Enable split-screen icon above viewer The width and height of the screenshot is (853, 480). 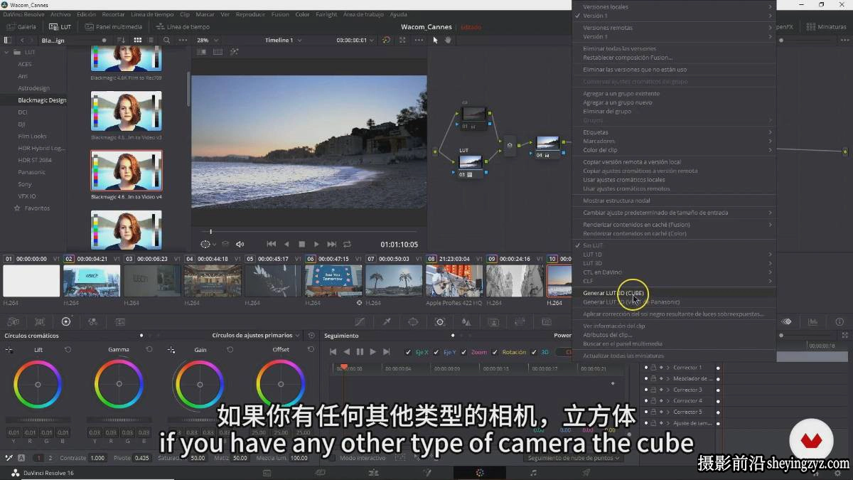pos(218,52)
